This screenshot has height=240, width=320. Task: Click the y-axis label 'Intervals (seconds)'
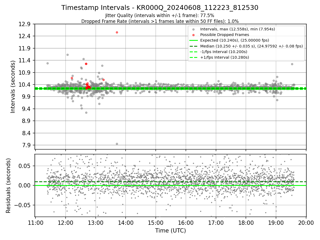(13, 87)
